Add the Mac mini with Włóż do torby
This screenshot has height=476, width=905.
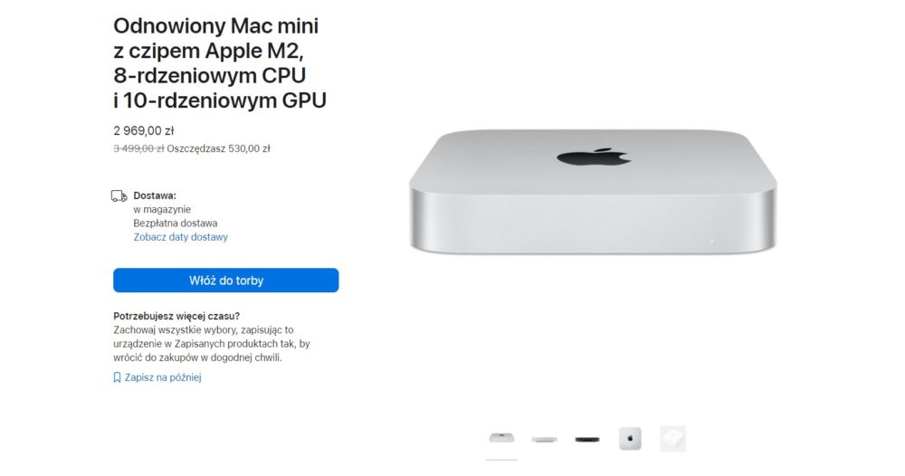[225, 281]
